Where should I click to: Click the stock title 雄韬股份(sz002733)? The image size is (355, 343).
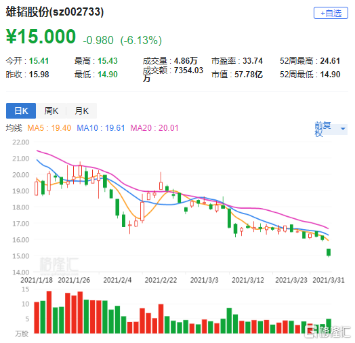tap(55, 12)
